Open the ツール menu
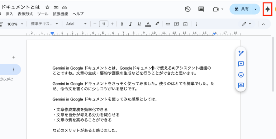Screen dimensions: 276x139 tap(43, 14)
